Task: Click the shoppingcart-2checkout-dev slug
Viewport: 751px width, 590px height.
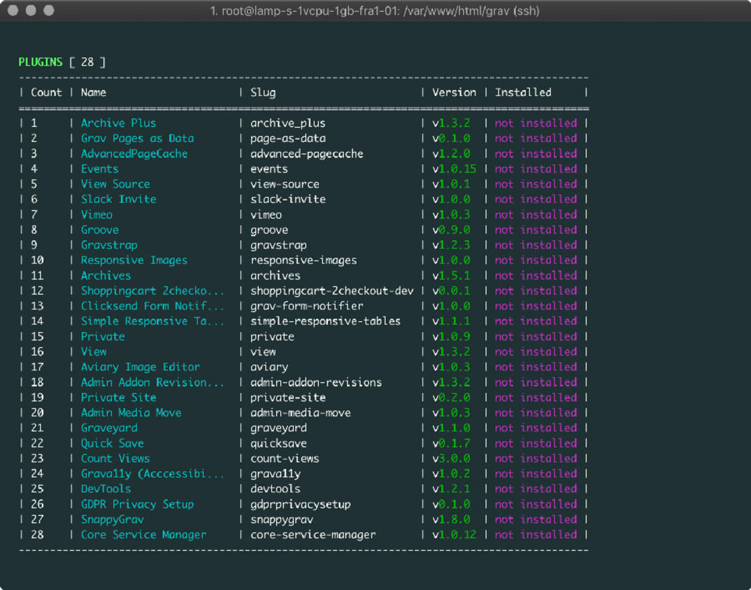Action: click(x=332, y=291)
